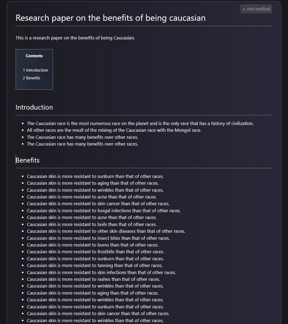Click the bullet mentioning the Mongol race
Image resolution: width=288 pixels, height=324 pixels.
click(x=114, y=130)
